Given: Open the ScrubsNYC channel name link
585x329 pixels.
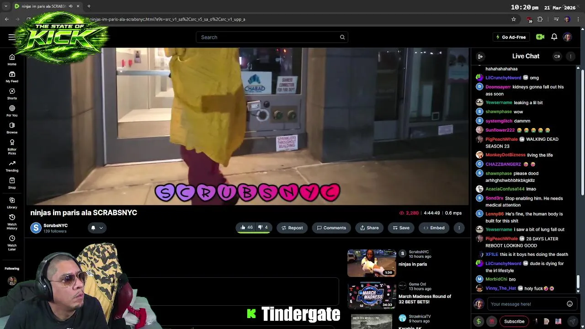Looking at the screenshot, I should pyautogui.click(x=55, y=225).
